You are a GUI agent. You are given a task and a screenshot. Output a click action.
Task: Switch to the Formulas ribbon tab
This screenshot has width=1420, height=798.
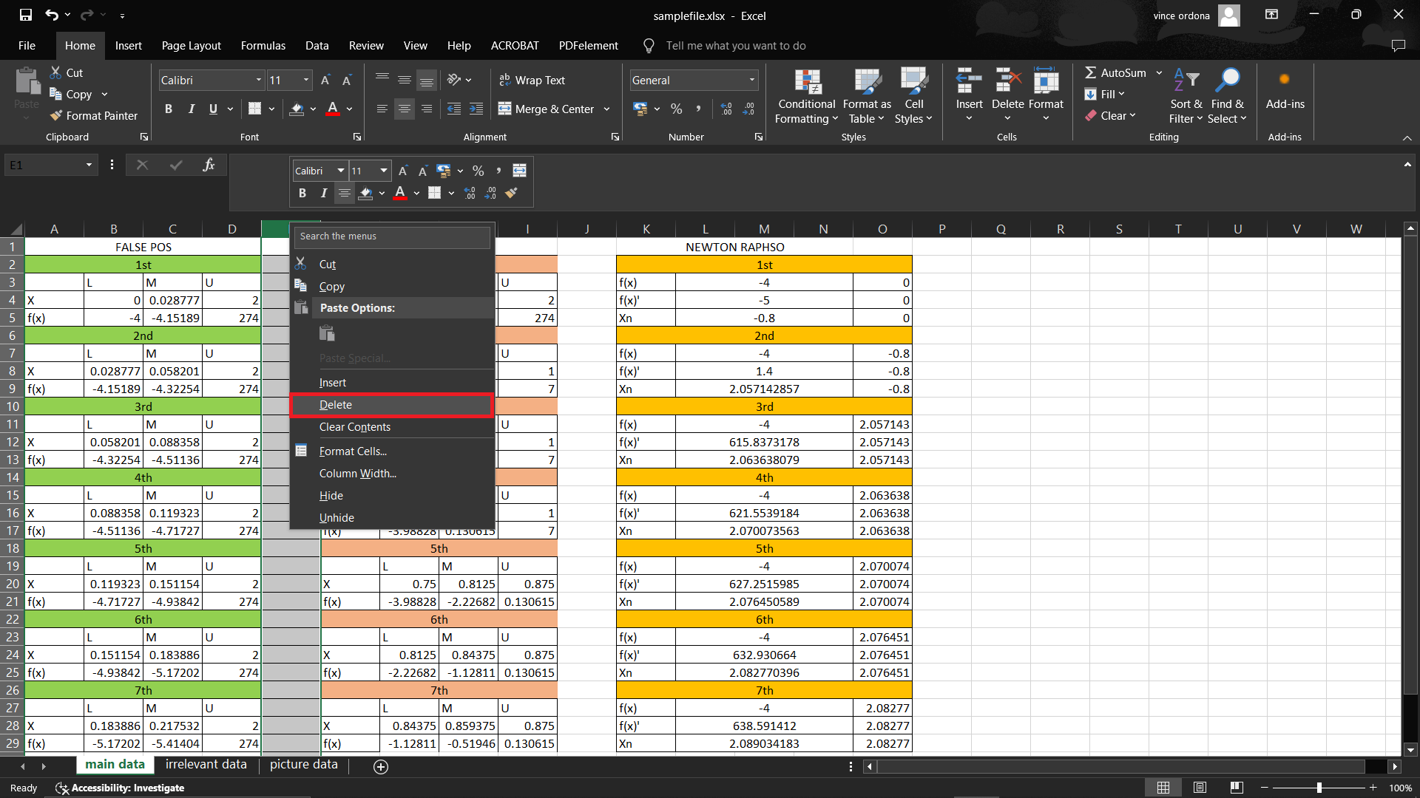tap(263, 45)
